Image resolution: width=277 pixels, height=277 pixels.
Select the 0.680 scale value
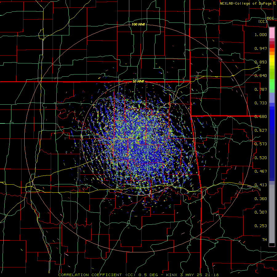pyautogui.click(x=261, y=117)
